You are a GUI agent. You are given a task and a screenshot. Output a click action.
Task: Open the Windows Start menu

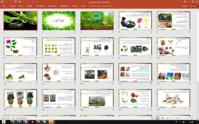(4, 122)
